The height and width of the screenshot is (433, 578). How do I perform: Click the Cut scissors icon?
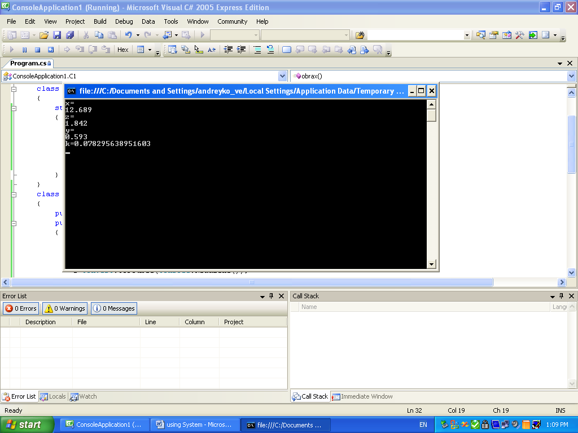tap(86, 35)
